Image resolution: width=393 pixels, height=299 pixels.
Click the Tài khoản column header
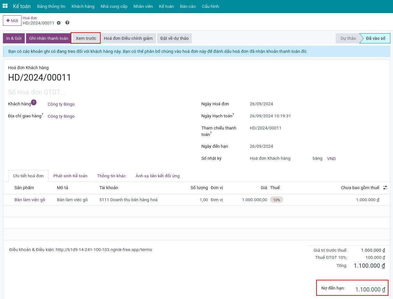(109, 187)
